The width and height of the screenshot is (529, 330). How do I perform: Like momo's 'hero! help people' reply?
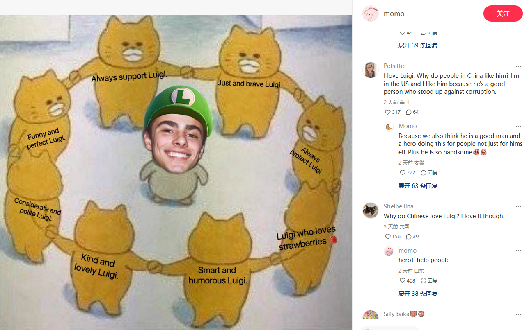tap(408, 281)
